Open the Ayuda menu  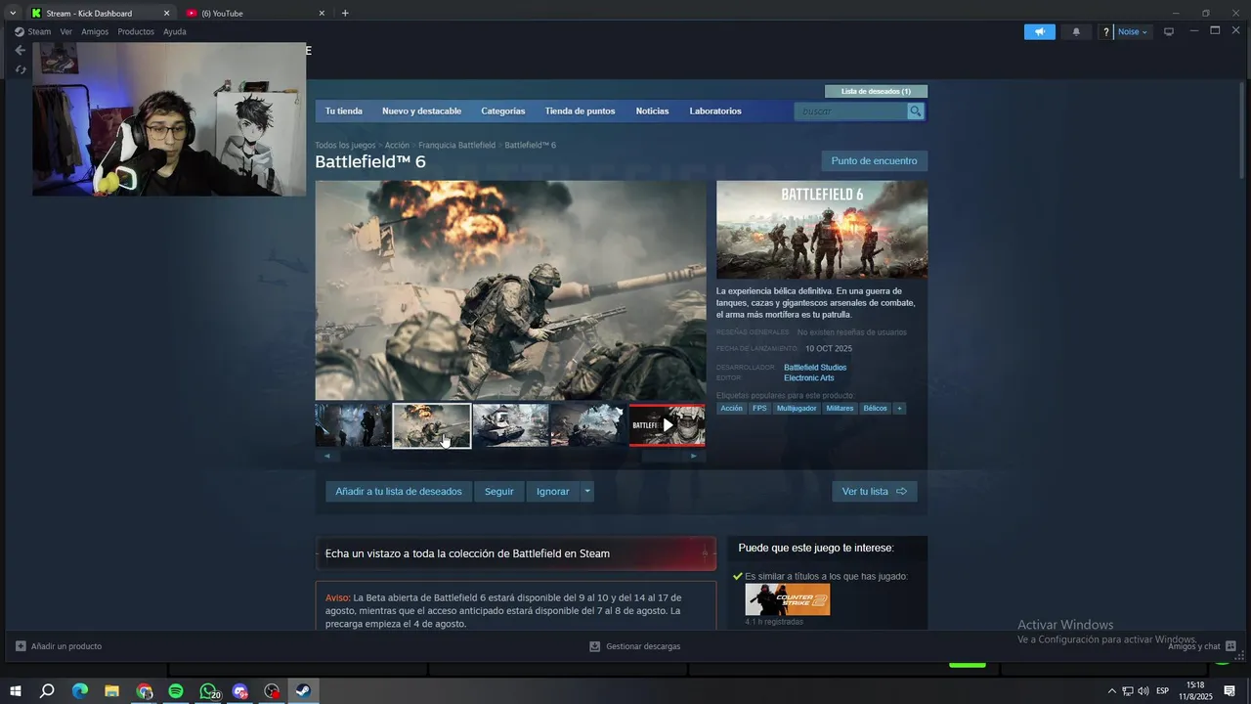[175, 31]
